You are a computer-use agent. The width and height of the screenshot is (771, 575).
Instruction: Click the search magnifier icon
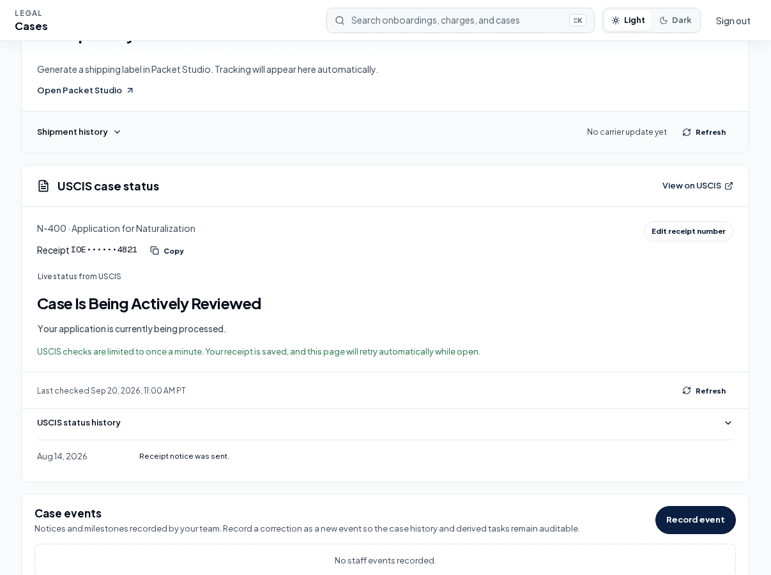coord(340,20)
